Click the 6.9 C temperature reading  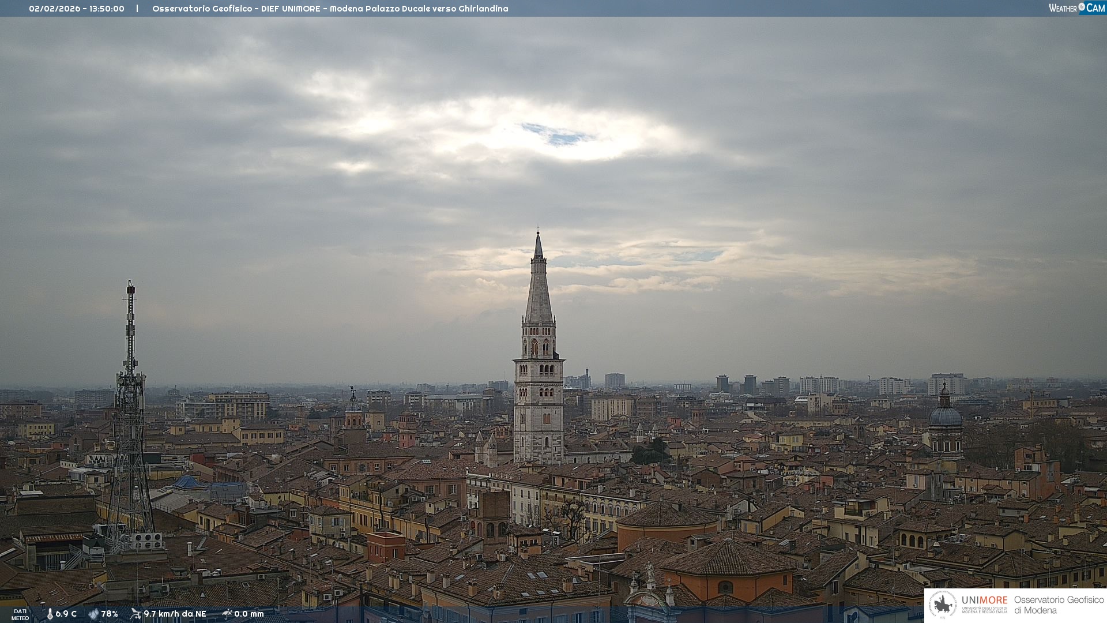(66, 614)
